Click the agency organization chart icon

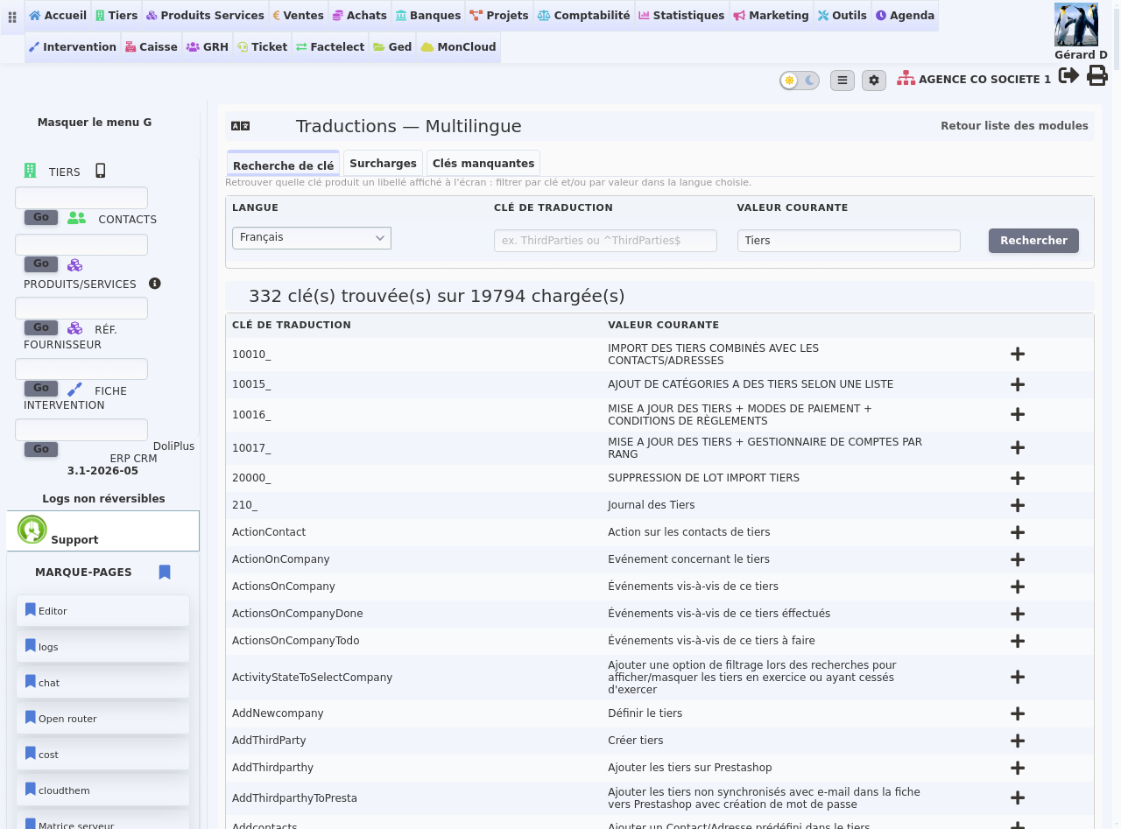coord(906,78)
